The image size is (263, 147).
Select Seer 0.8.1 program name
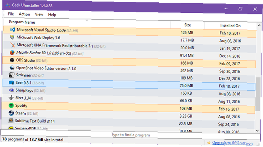click(23, 83)
